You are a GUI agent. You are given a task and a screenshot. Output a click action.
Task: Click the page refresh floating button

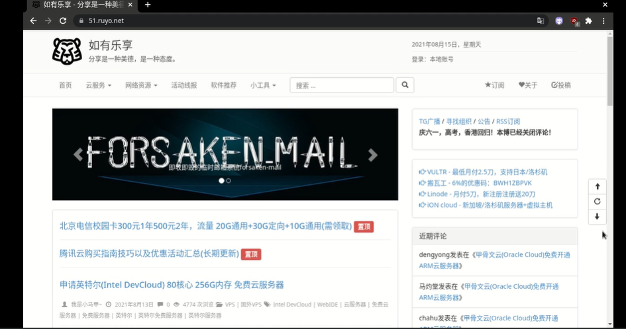point(597,201)
